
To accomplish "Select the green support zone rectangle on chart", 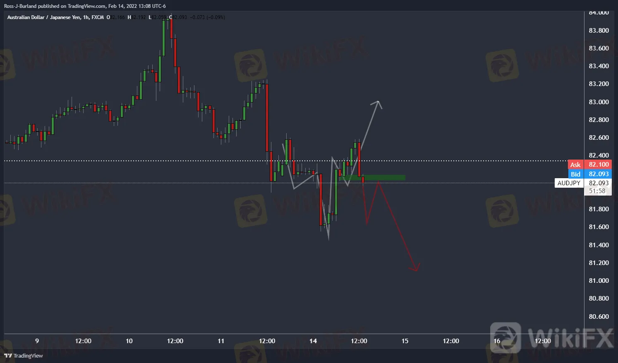I will [x=374, y=178].
